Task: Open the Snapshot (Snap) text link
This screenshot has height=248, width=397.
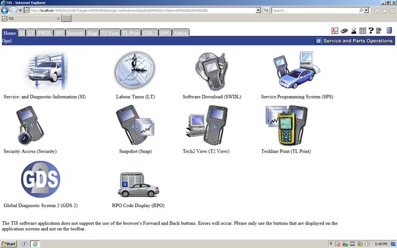Action: pos(135,151)
